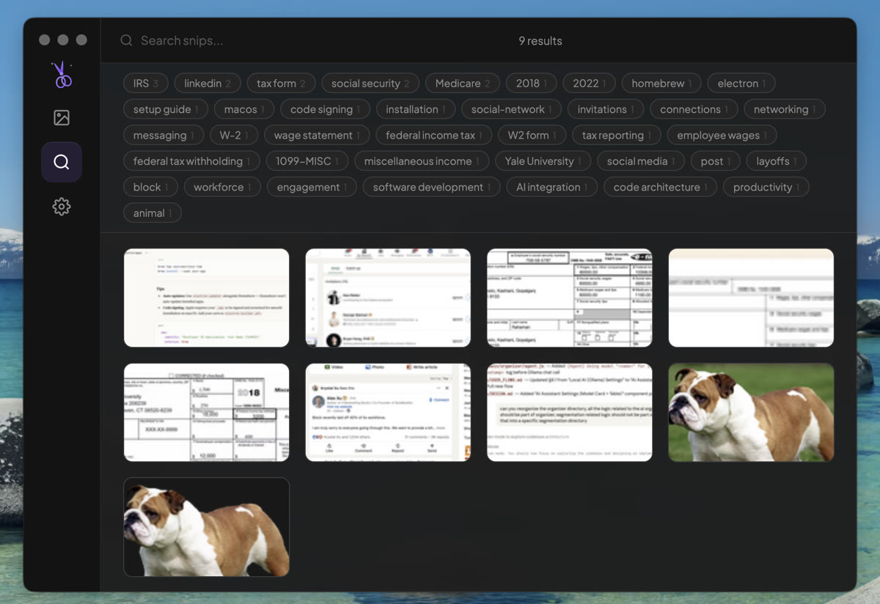Choose the post tag
Screen dimensions: 880x604
pyautogui.click(x=716, y=161)
